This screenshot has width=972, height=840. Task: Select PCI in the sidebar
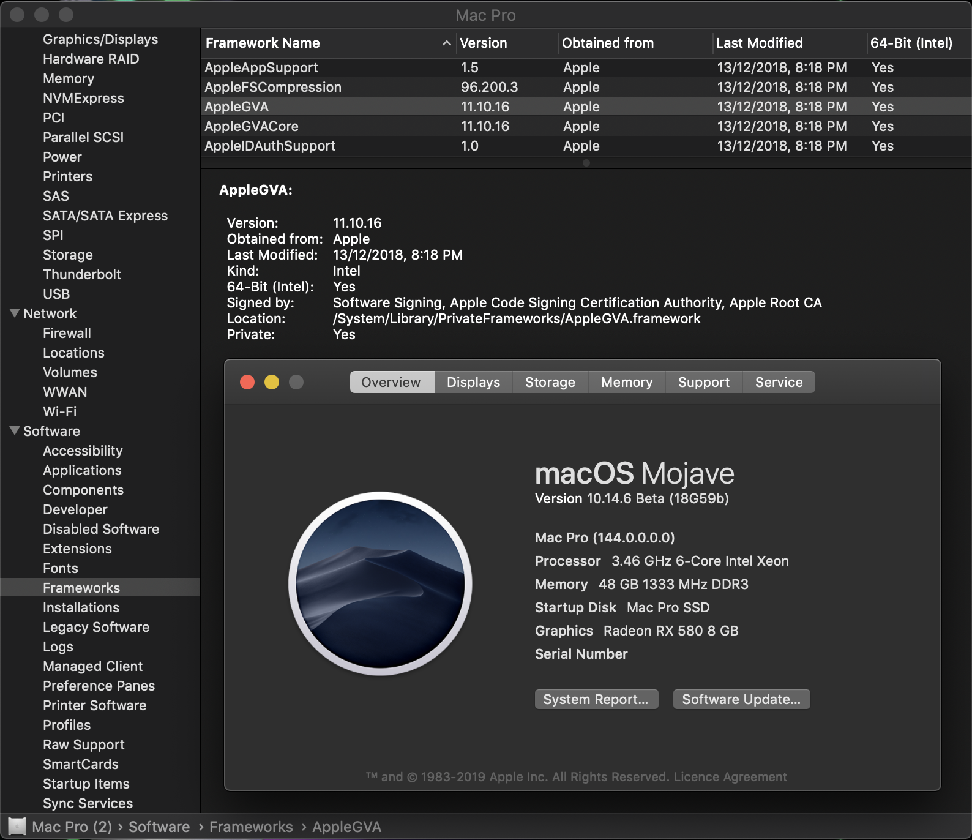pyautogui.click(x=53, y=118)
